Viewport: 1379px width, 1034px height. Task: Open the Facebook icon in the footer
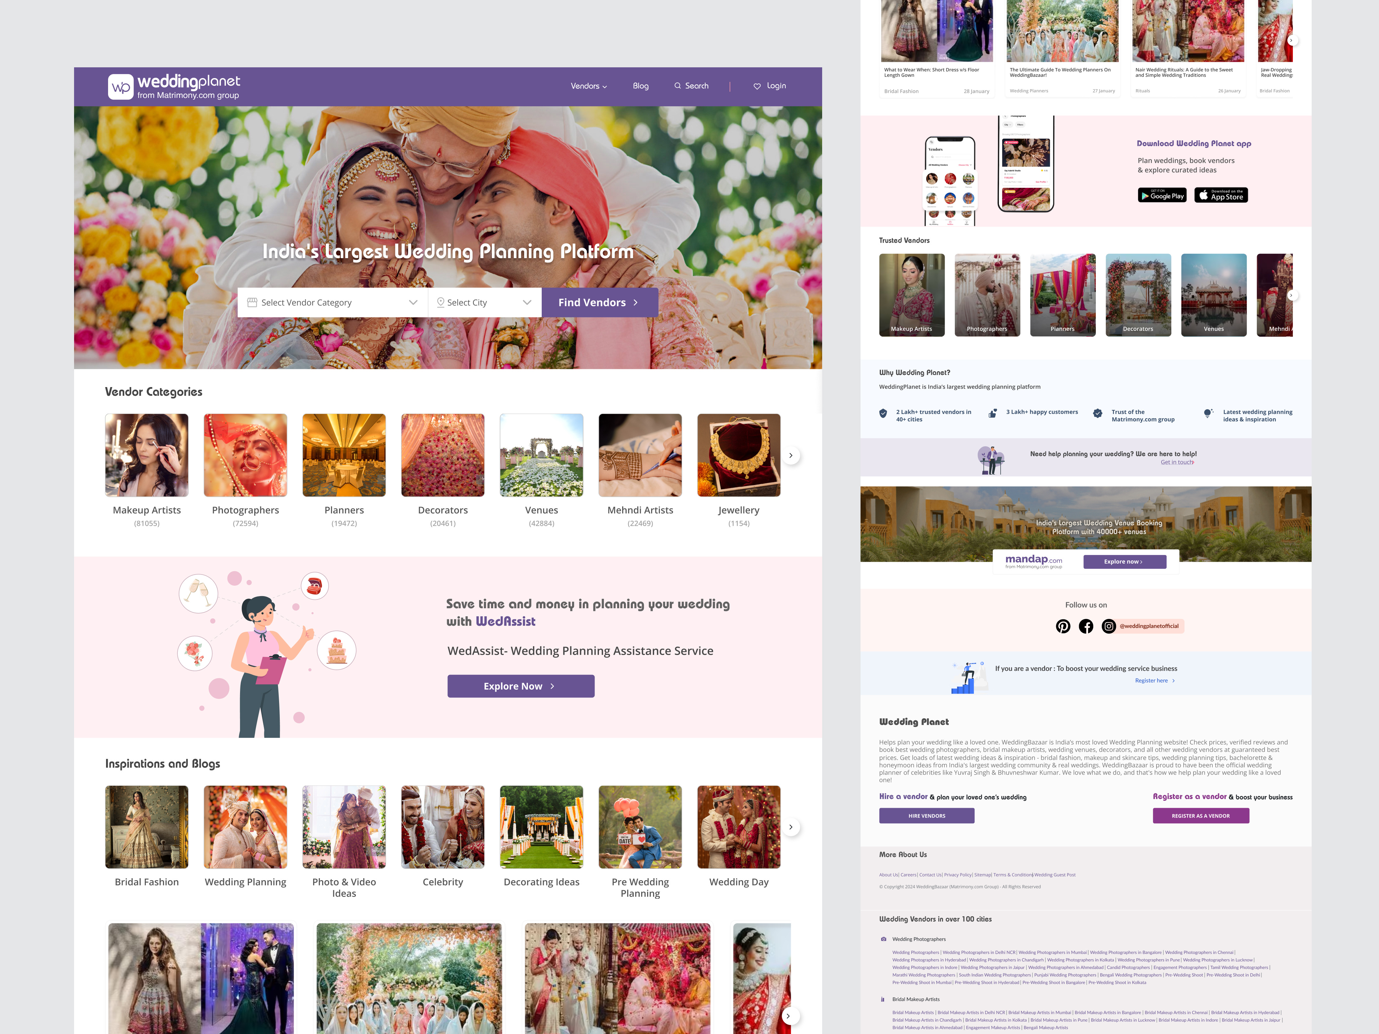pos(1086,626)
